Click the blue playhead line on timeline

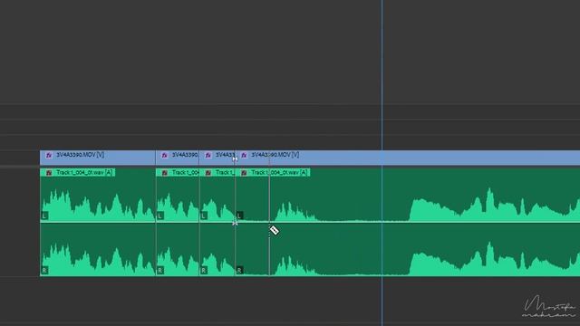[x=382, y=163]
